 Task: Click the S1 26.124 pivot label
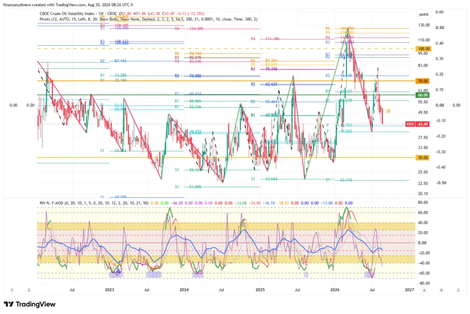pos(188,170)
